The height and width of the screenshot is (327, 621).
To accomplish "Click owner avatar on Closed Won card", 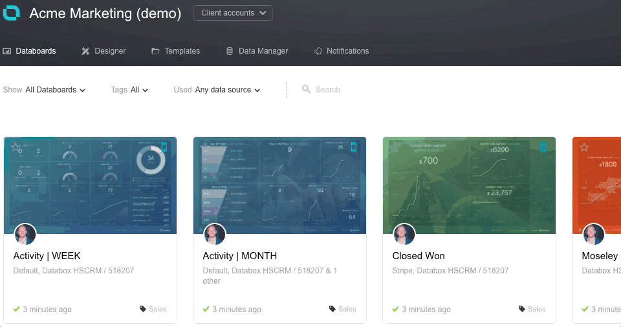I will pos(404,235).
